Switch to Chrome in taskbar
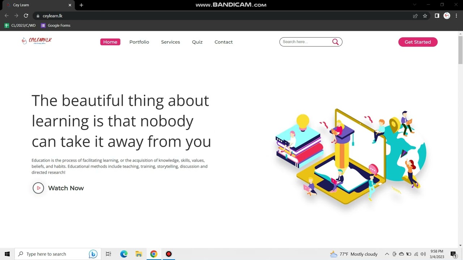Screen dimensions: 463x260 click(154, 254)
